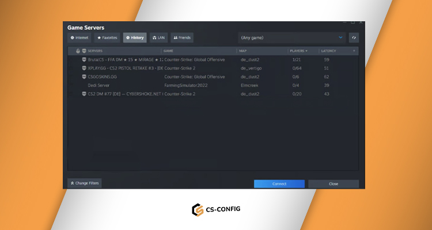
Task: Click the shield icon beside CSGOSKINS.GG
Action: (84, 76)
